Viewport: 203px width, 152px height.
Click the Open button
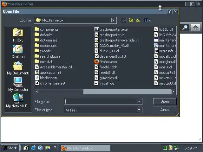pyautogui.click(x=165, y=101)
